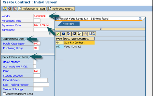Select the Value Contract WK row

point(75,47)
